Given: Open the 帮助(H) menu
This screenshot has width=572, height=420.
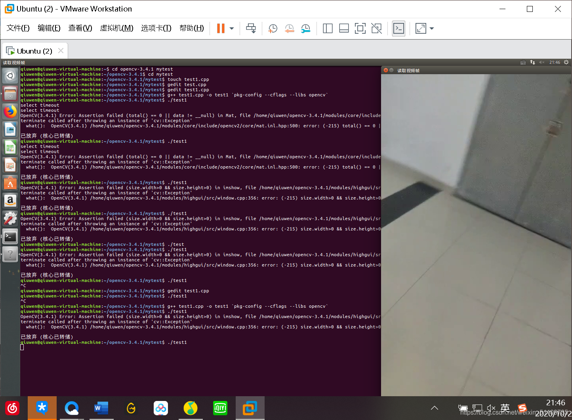Looking at the screenshot, I should 192,28.
